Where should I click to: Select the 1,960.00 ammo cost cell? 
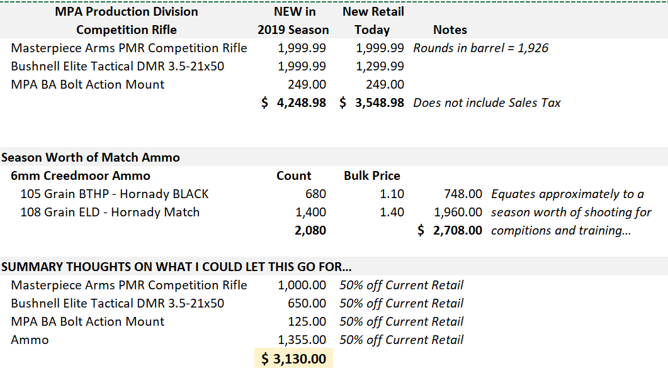click(458, 213)
